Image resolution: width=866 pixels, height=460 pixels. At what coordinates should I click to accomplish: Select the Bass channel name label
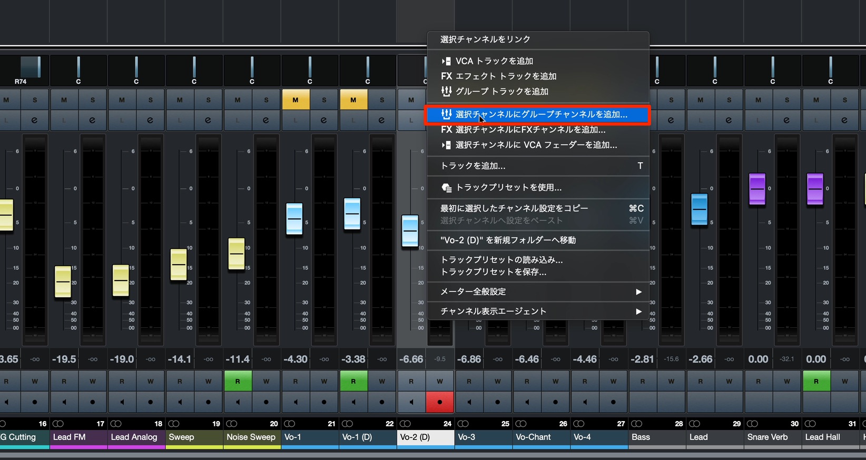click(657, 437)
